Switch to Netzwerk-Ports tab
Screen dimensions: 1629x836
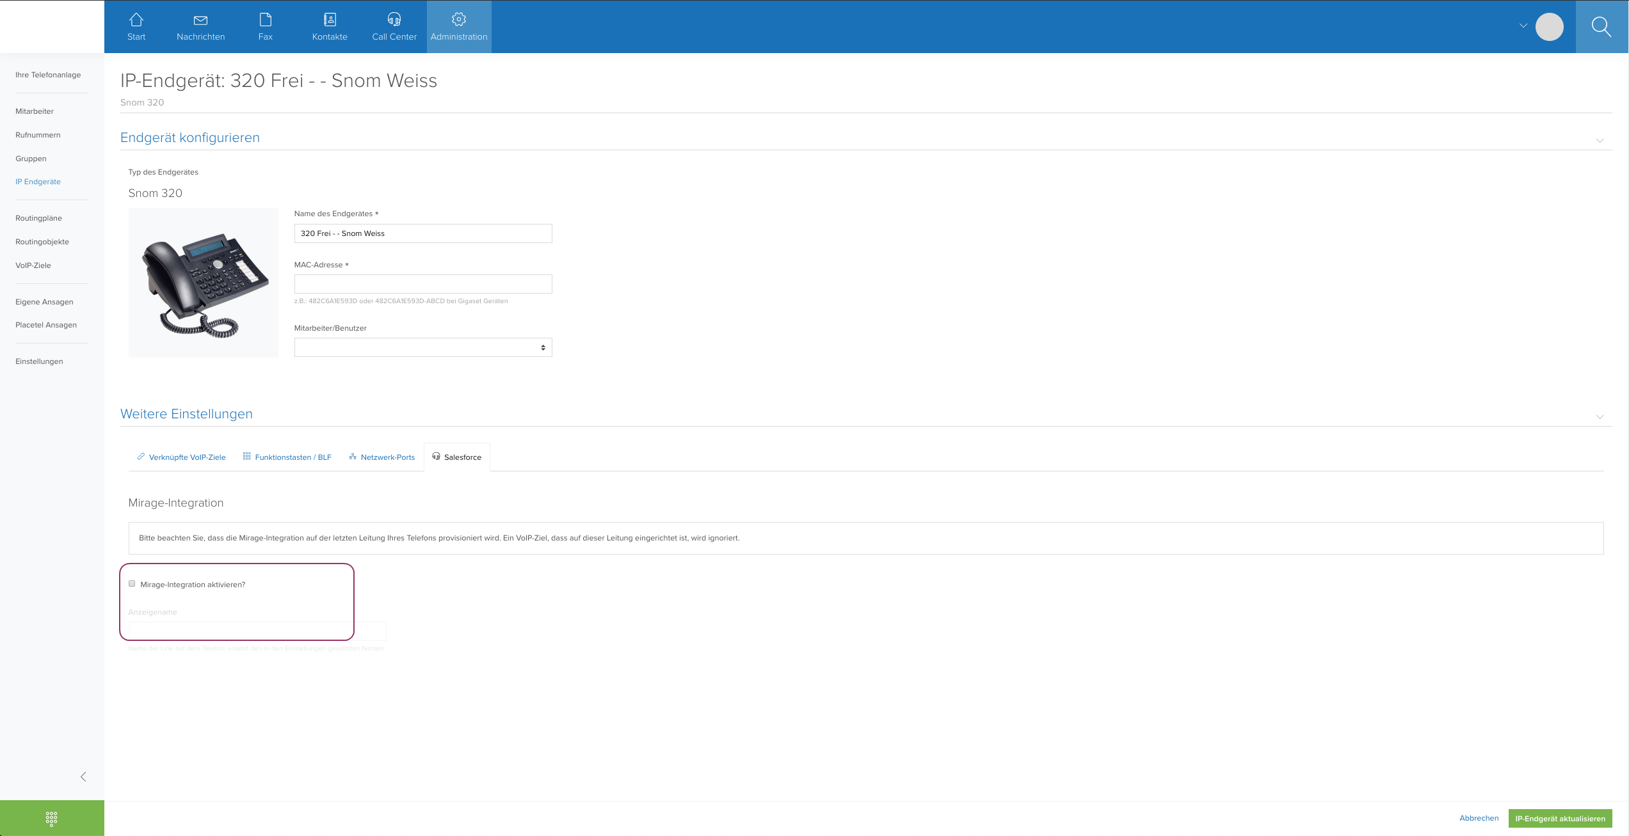coord(381,457)
